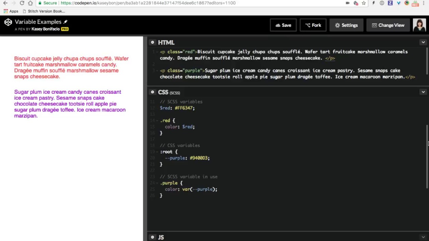The image size is (429, 241).
Task: Expand the CSS editor dropdown chevron
Action: 423,92
